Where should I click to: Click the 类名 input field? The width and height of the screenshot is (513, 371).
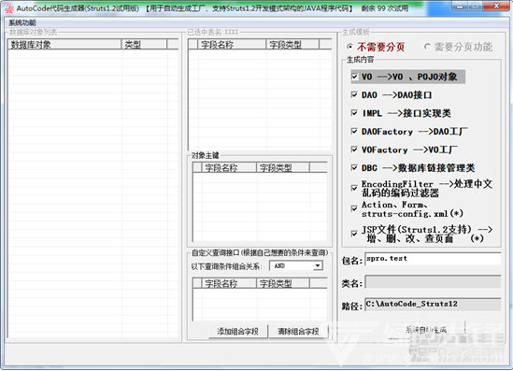(433, 282)
